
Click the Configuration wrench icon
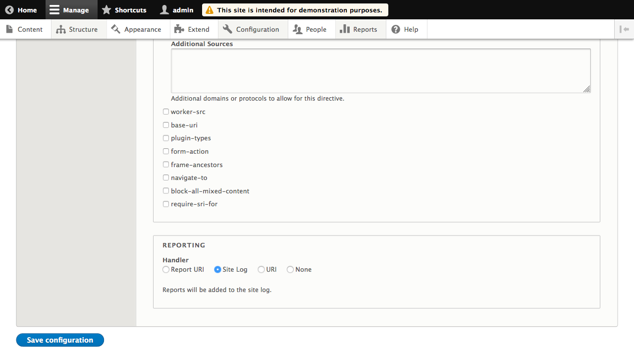[227, 29]
